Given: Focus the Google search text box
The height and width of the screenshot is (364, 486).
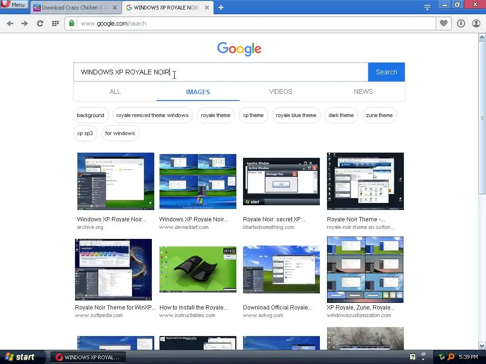Looking at the screenshot, I should click(x=221, y=72).
